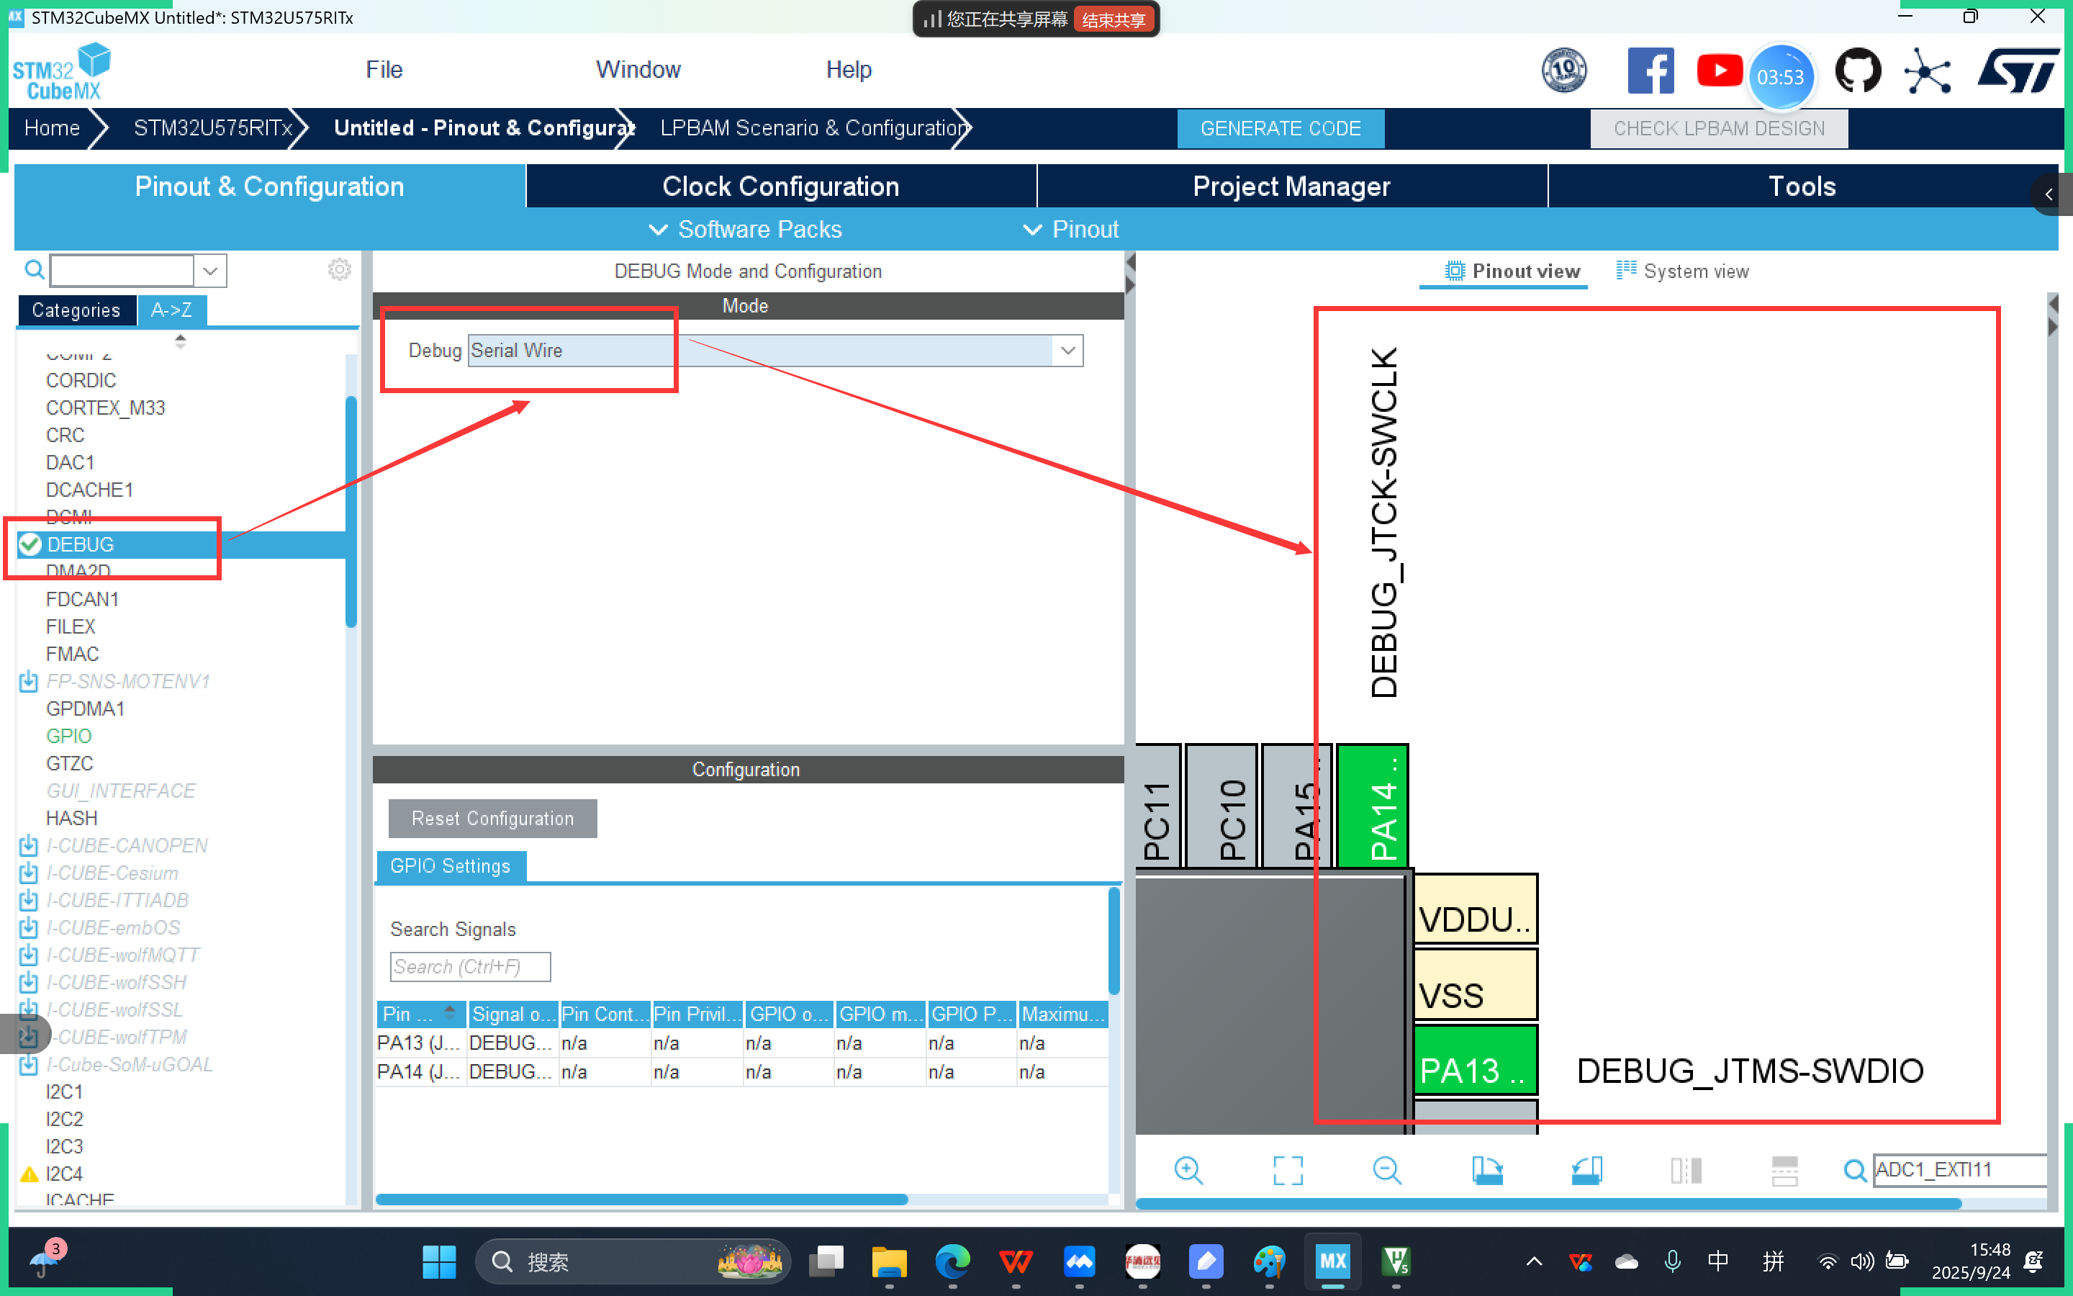Rotate the chip clockwise

(x=1486, y=1170)
